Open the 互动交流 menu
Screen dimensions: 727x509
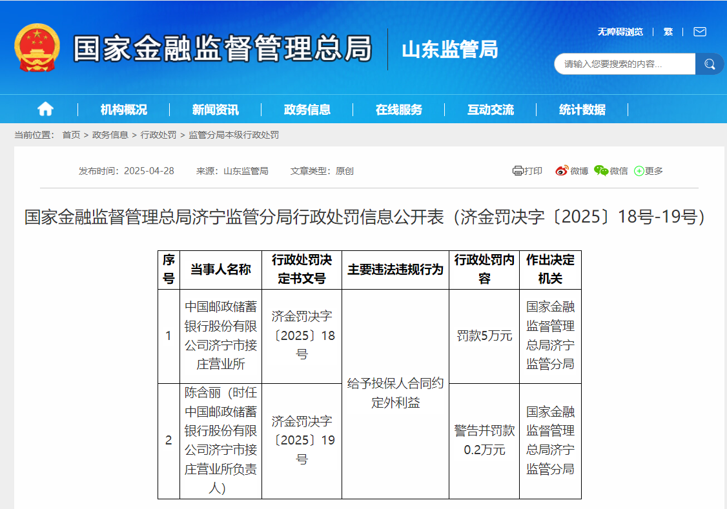491,110
